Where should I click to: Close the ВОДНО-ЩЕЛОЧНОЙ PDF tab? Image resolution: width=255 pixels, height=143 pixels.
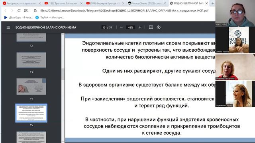coord(206,3)
